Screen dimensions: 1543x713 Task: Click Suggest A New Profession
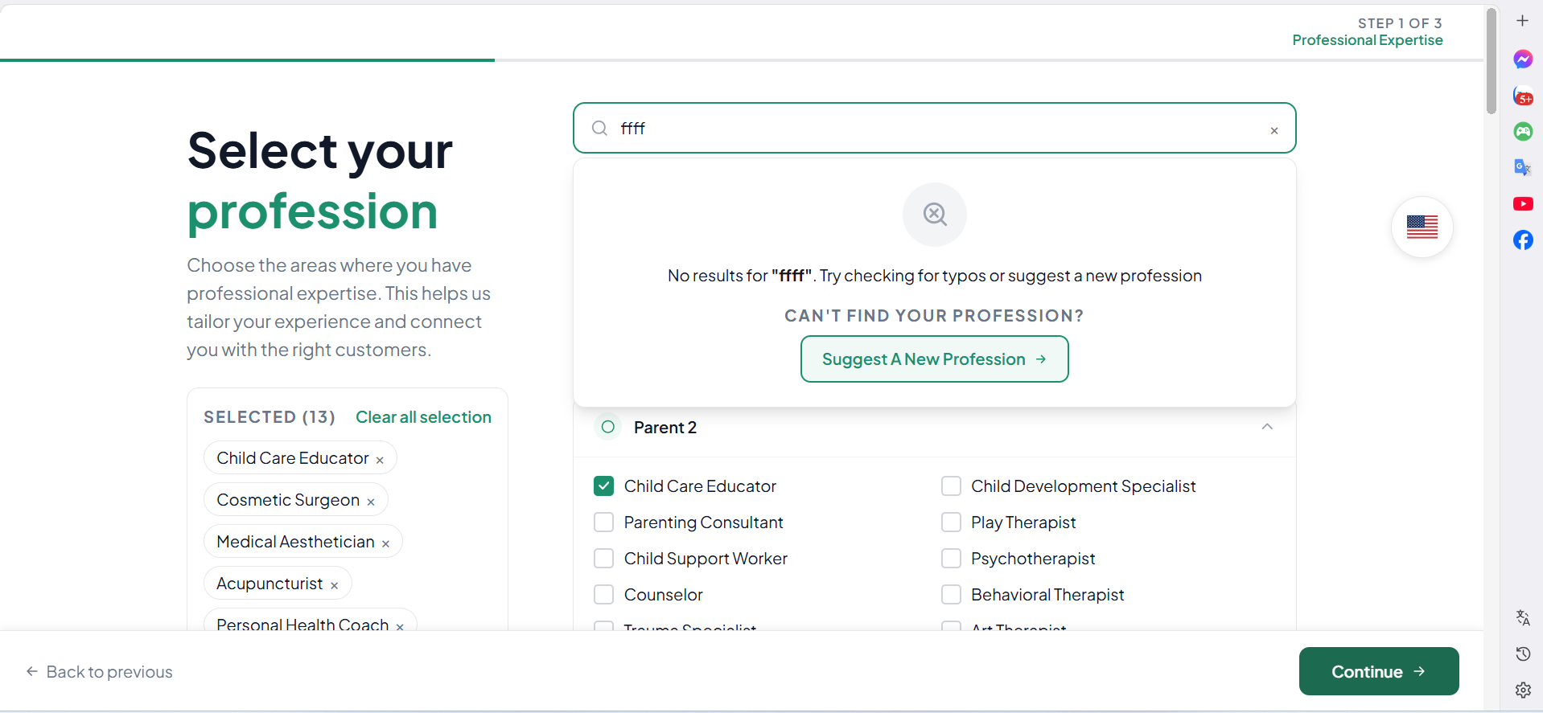933,359
